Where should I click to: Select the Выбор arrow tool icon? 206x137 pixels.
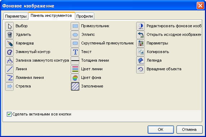point(9,26)
